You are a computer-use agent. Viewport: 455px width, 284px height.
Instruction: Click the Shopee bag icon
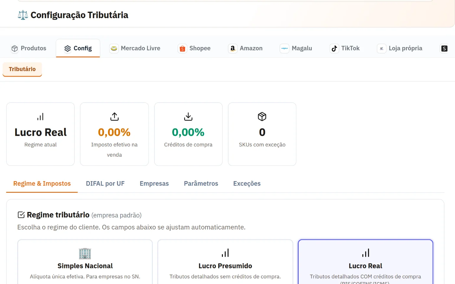[x=182, y=48]
